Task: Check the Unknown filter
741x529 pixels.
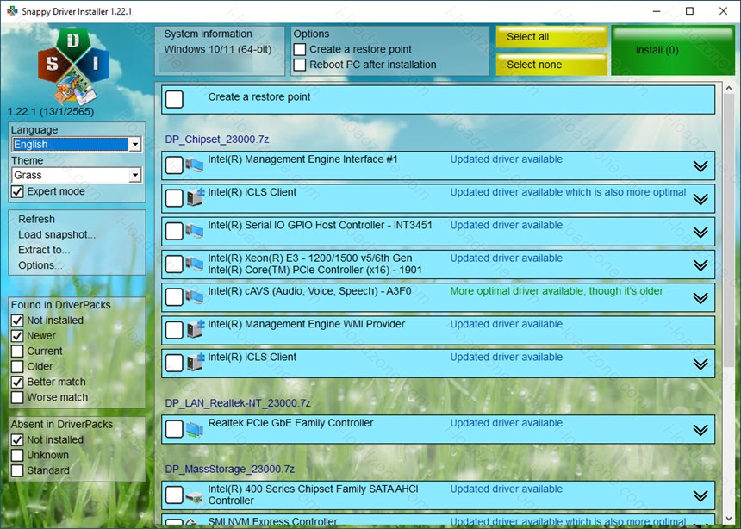Action: (17, 455)
